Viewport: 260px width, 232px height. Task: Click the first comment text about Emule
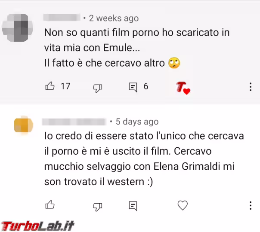click(137, 48)
